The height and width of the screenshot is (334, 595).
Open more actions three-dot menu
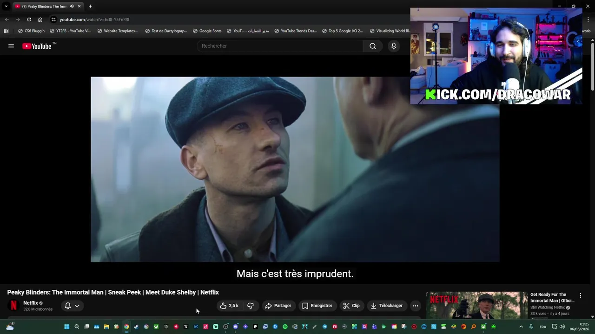416,306
